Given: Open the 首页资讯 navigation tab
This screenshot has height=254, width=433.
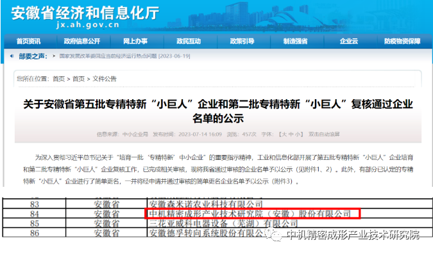Looking at the screenshot, I should click(28, 42).
